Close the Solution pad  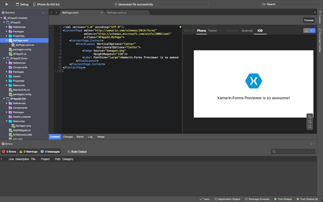[x=46, y=13]
